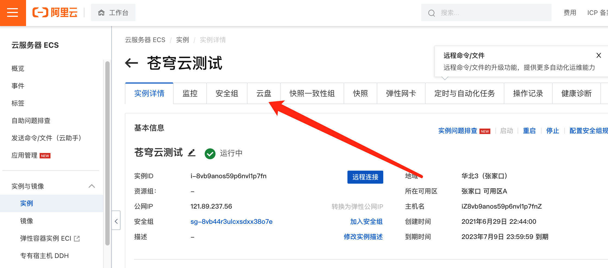Select the hostname iZ8vb9anos59p6nvl1p7fnZ
This screenshot has width=608, height=268.
coord(502,206)
